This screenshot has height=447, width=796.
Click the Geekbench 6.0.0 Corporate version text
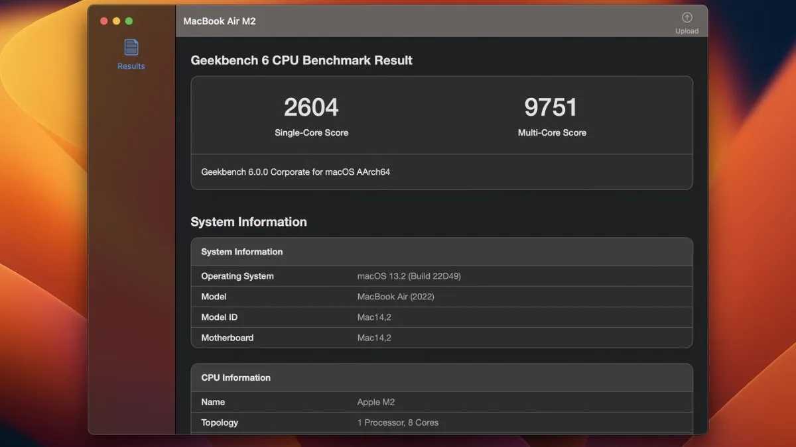295,172
